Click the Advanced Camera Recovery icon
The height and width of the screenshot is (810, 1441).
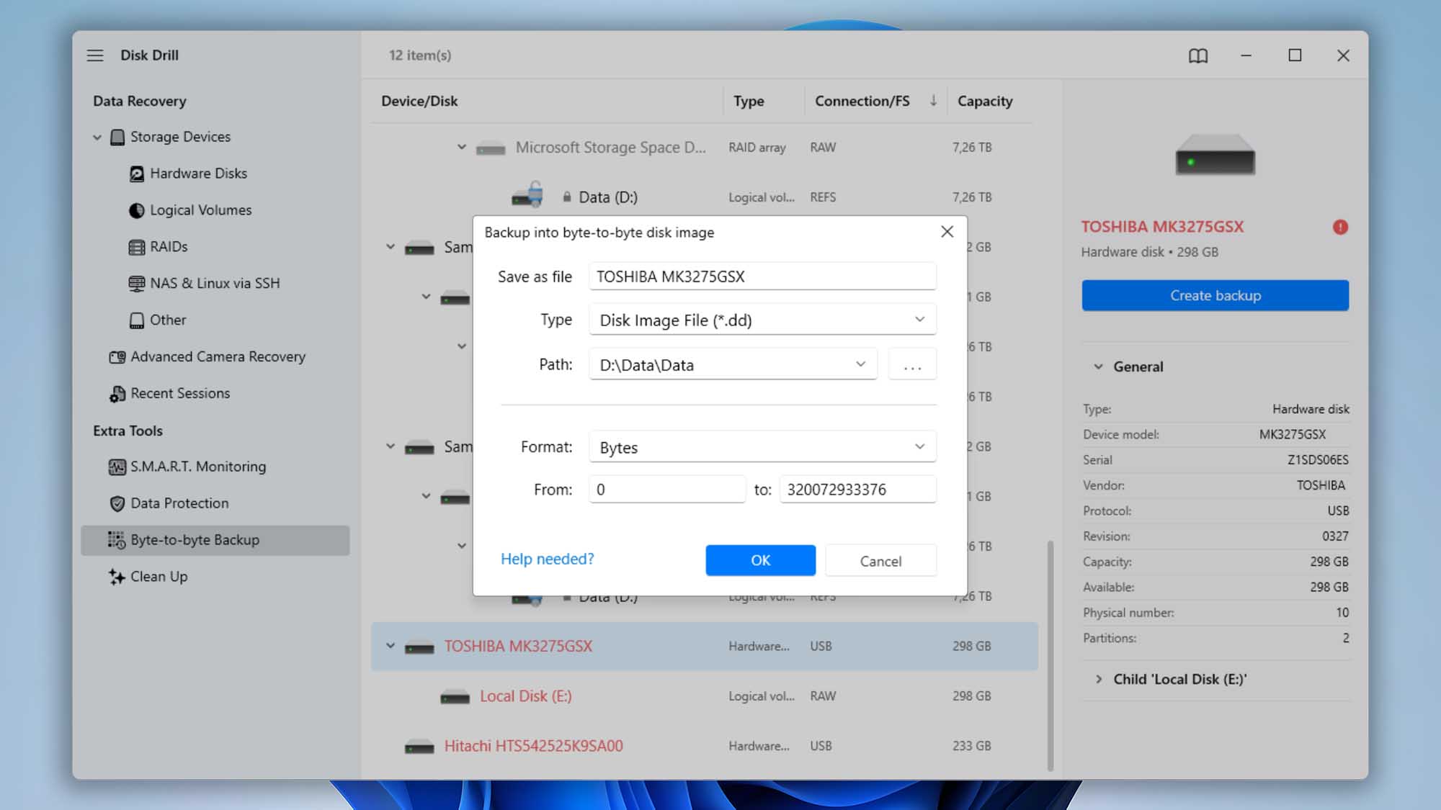click(x=117, y=357)
